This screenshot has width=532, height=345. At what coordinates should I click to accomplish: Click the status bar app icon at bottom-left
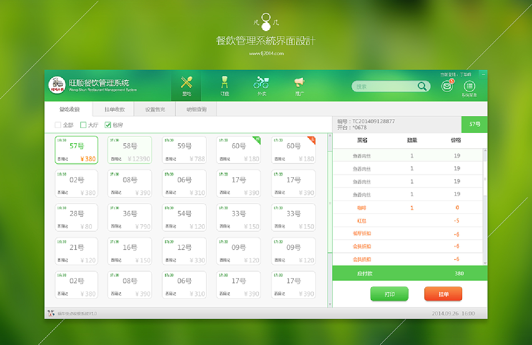pos(51,313)
